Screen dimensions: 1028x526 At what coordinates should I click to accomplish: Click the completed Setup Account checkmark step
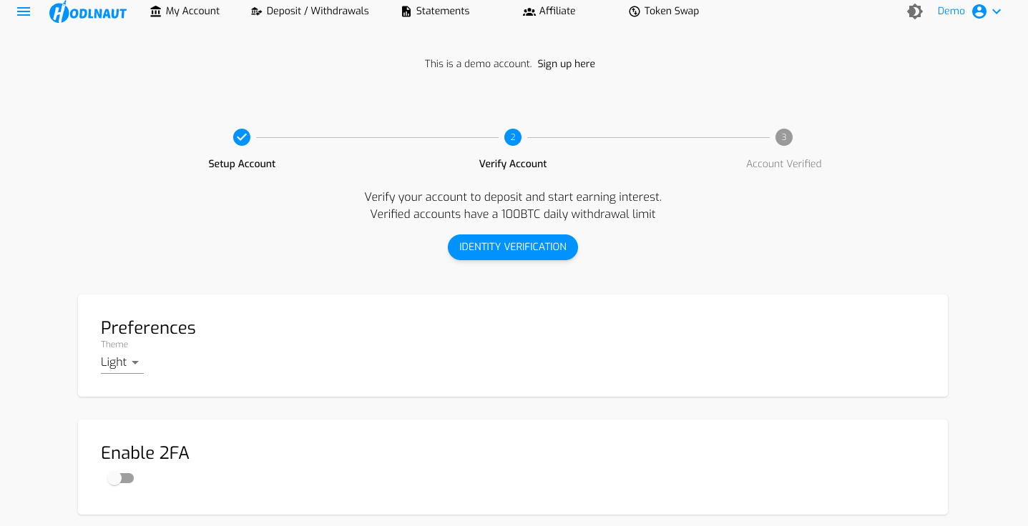[242, 137]
